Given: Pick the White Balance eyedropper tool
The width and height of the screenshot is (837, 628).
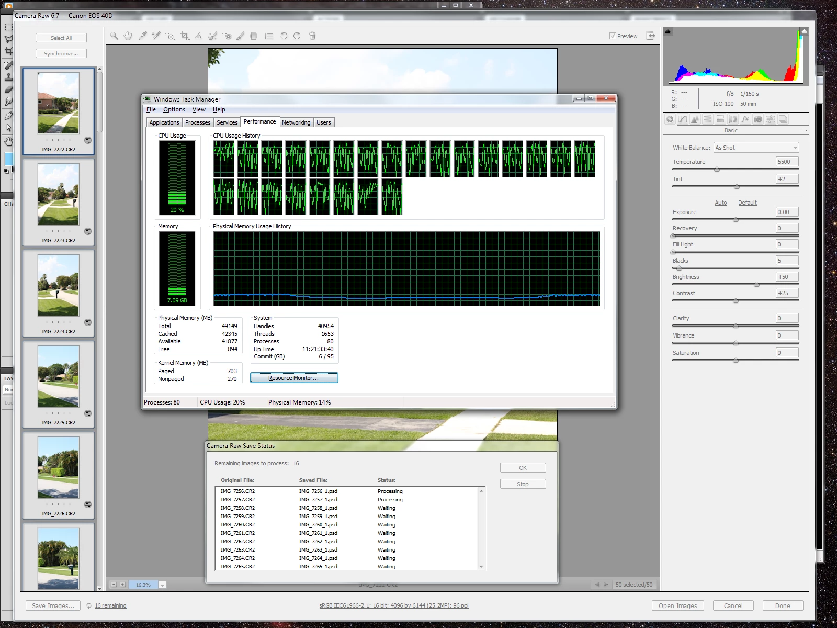Looking at the screenshot, I should (x=142, y=36).
